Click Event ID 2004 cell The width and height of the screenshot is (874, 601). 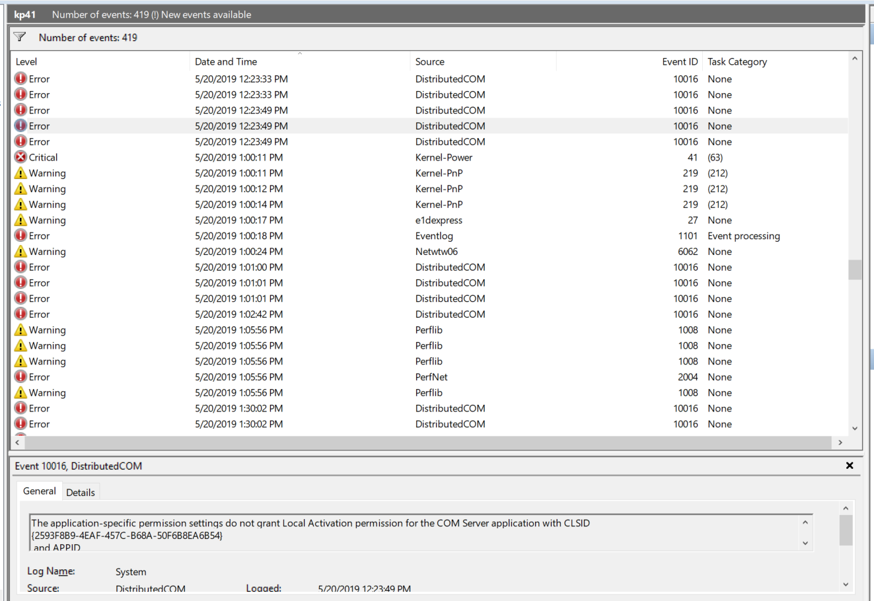click(688, 377)
